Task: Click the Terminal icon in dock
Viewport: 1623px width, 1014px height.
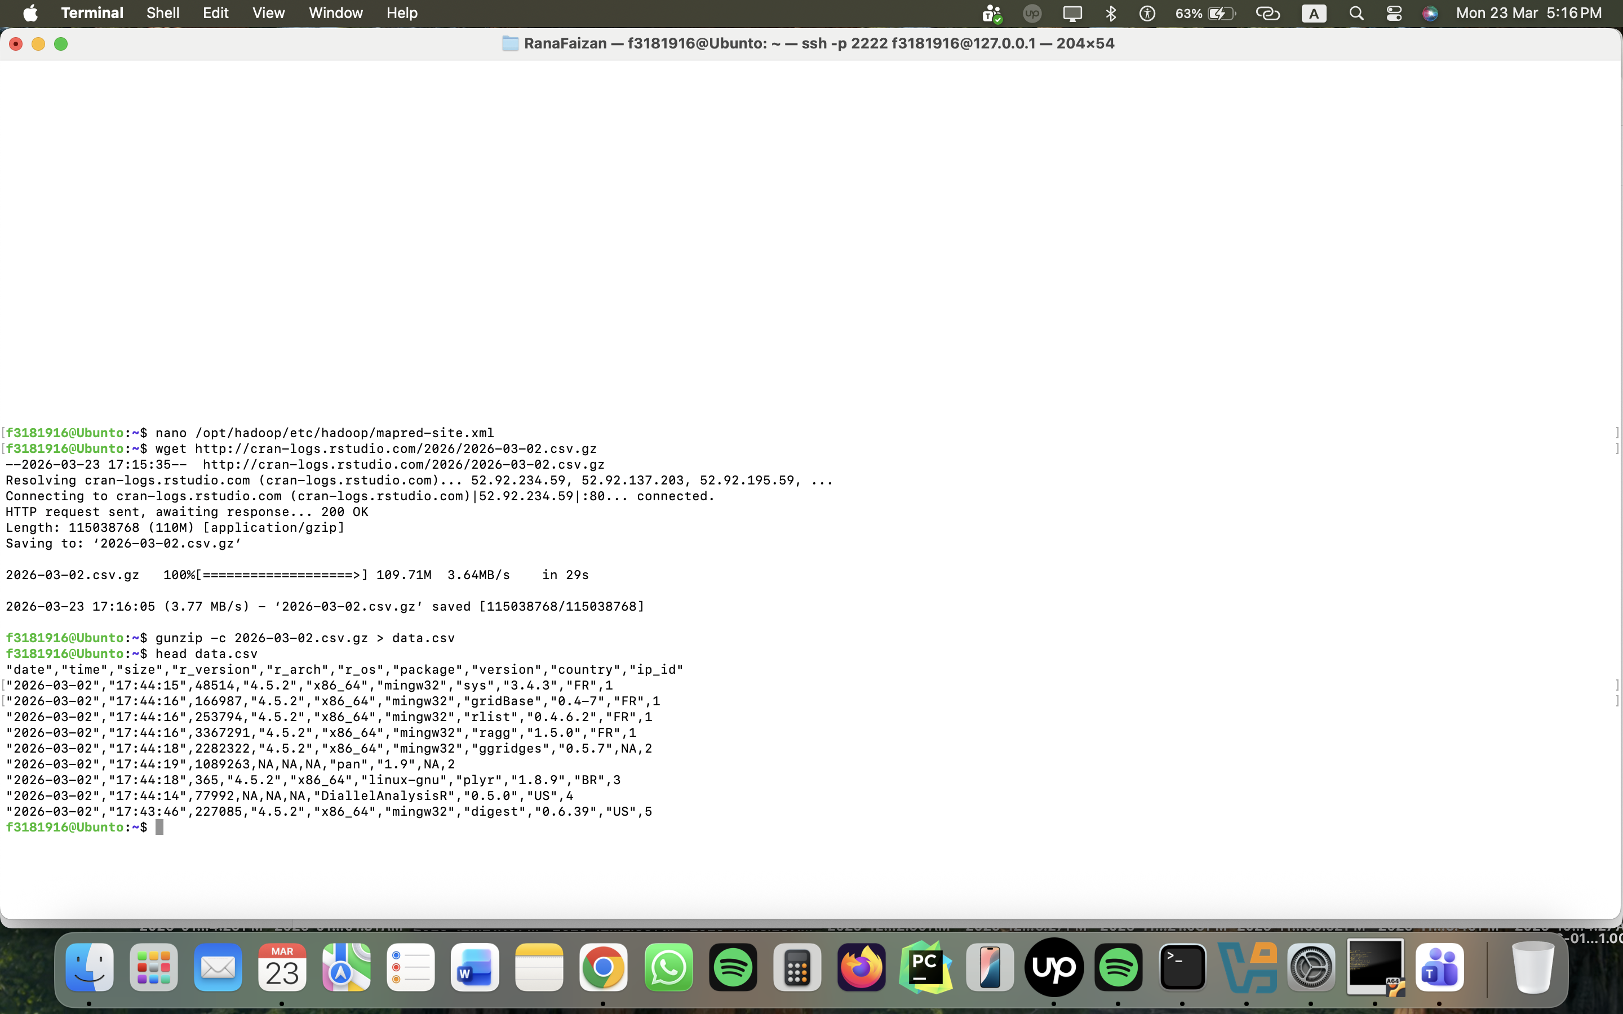Action: [x=1182, y=967]
